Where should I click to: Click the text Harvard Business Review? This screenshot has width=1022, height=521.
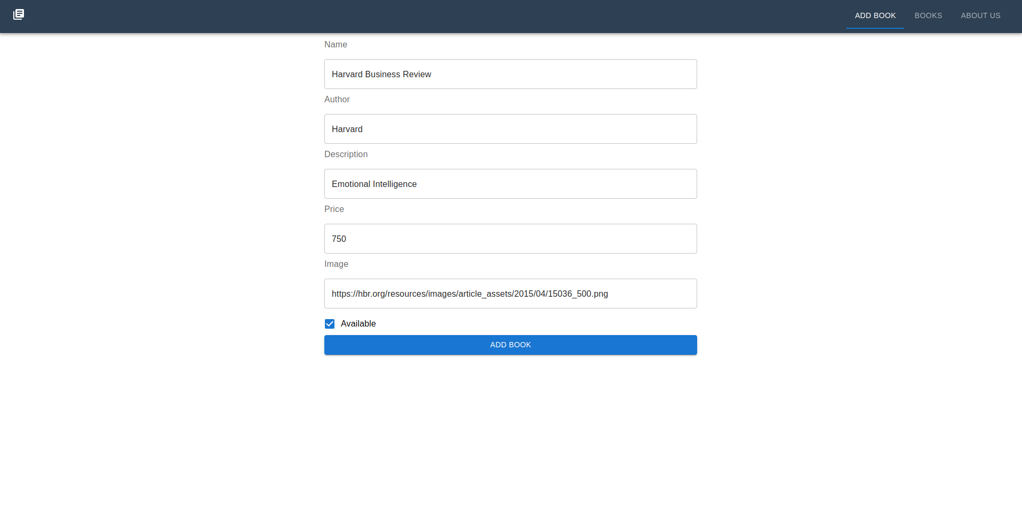381,74
